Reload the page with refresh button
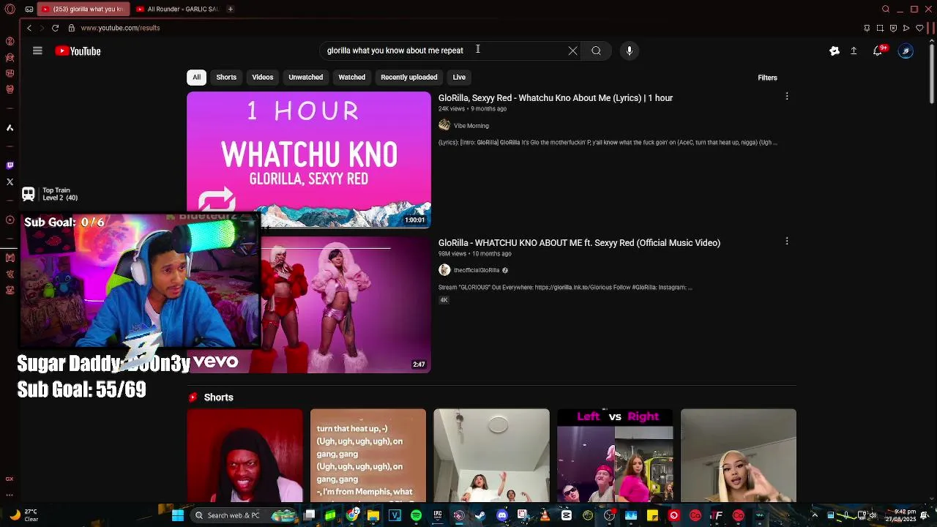This screenshot has width=937, height=527. (55, 28)
